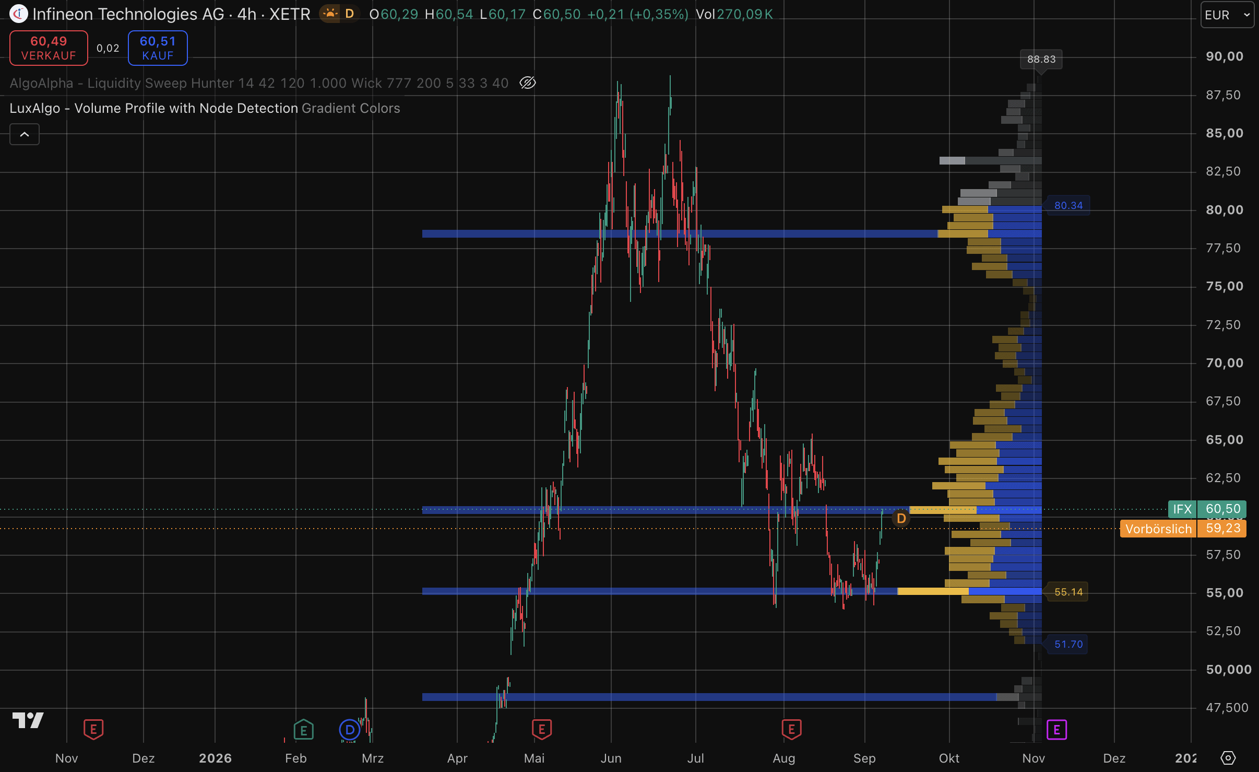This screenshot has height=772, width=1259.
Task: Click the 2026 label on the time axis
Action: coord(215,758)
